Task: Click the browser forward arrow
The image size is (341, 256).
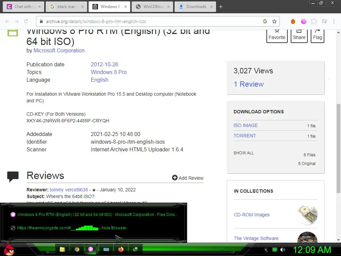Action: coord(17,21)
